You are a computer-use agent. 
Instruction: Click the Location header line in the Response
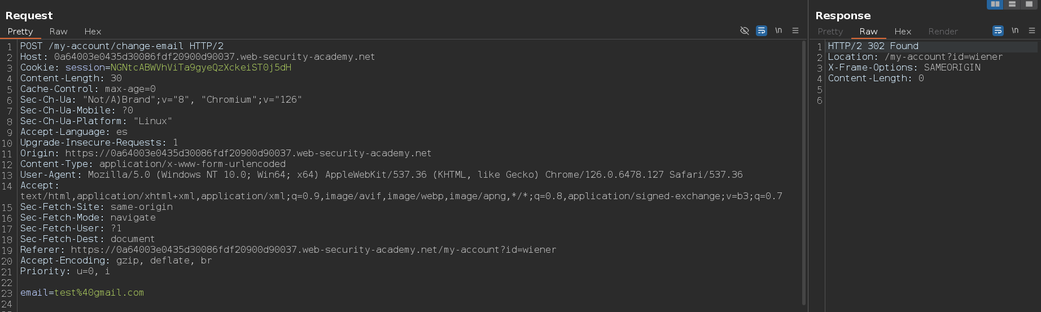click(915, 56)
